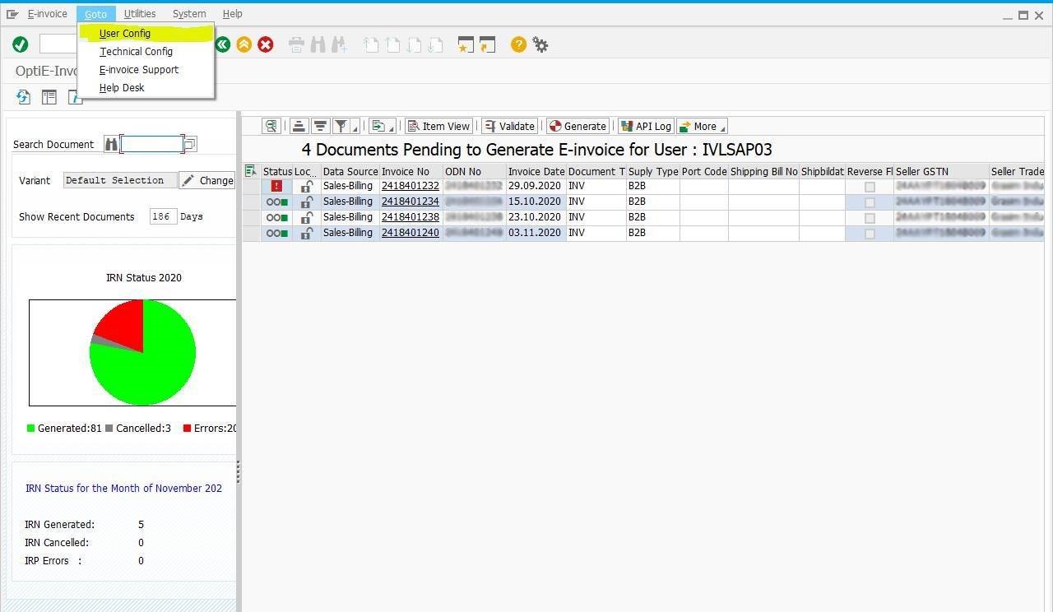Click the binoculars icon beside Search Document
Screen dimensions: 1053x612
[111, 144]
